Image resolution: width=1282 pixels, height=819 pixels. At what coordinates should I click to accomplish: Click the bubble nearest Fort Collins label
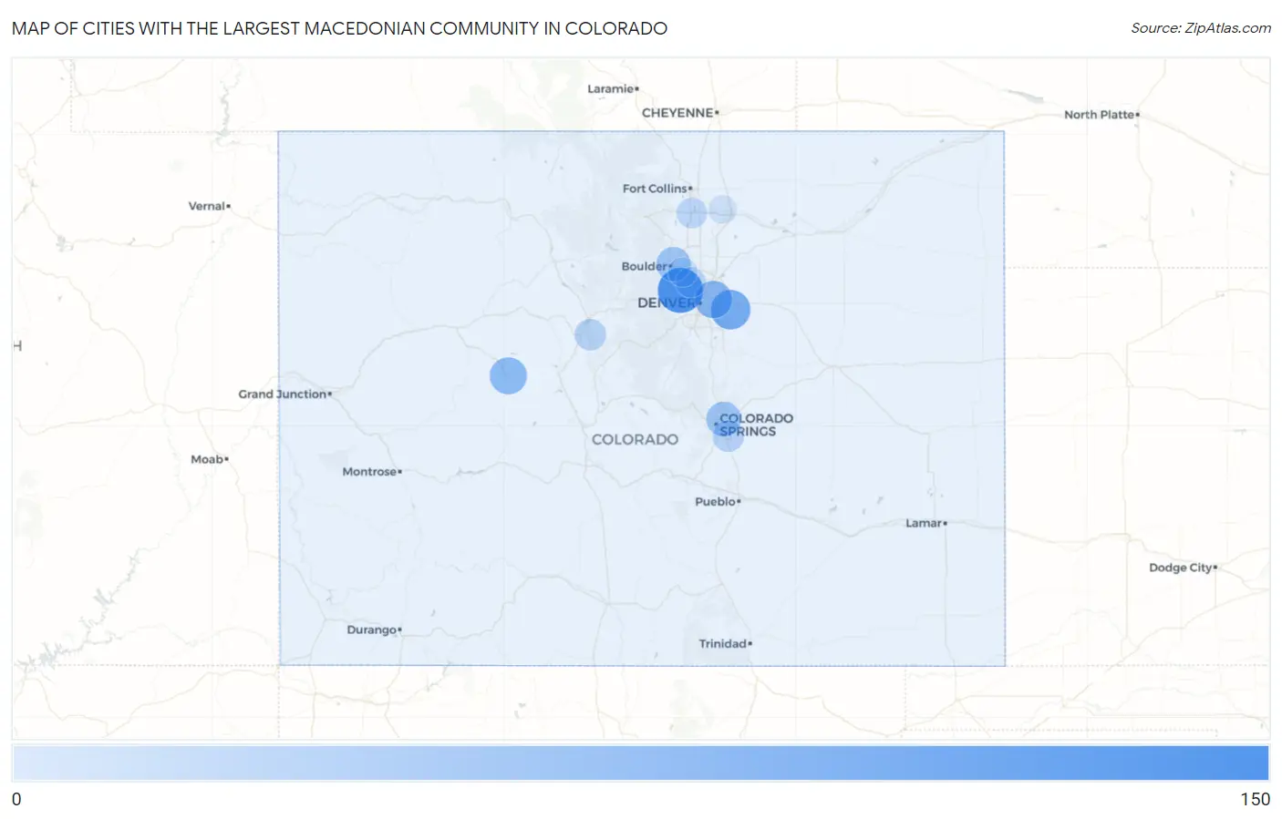(691, 213)
